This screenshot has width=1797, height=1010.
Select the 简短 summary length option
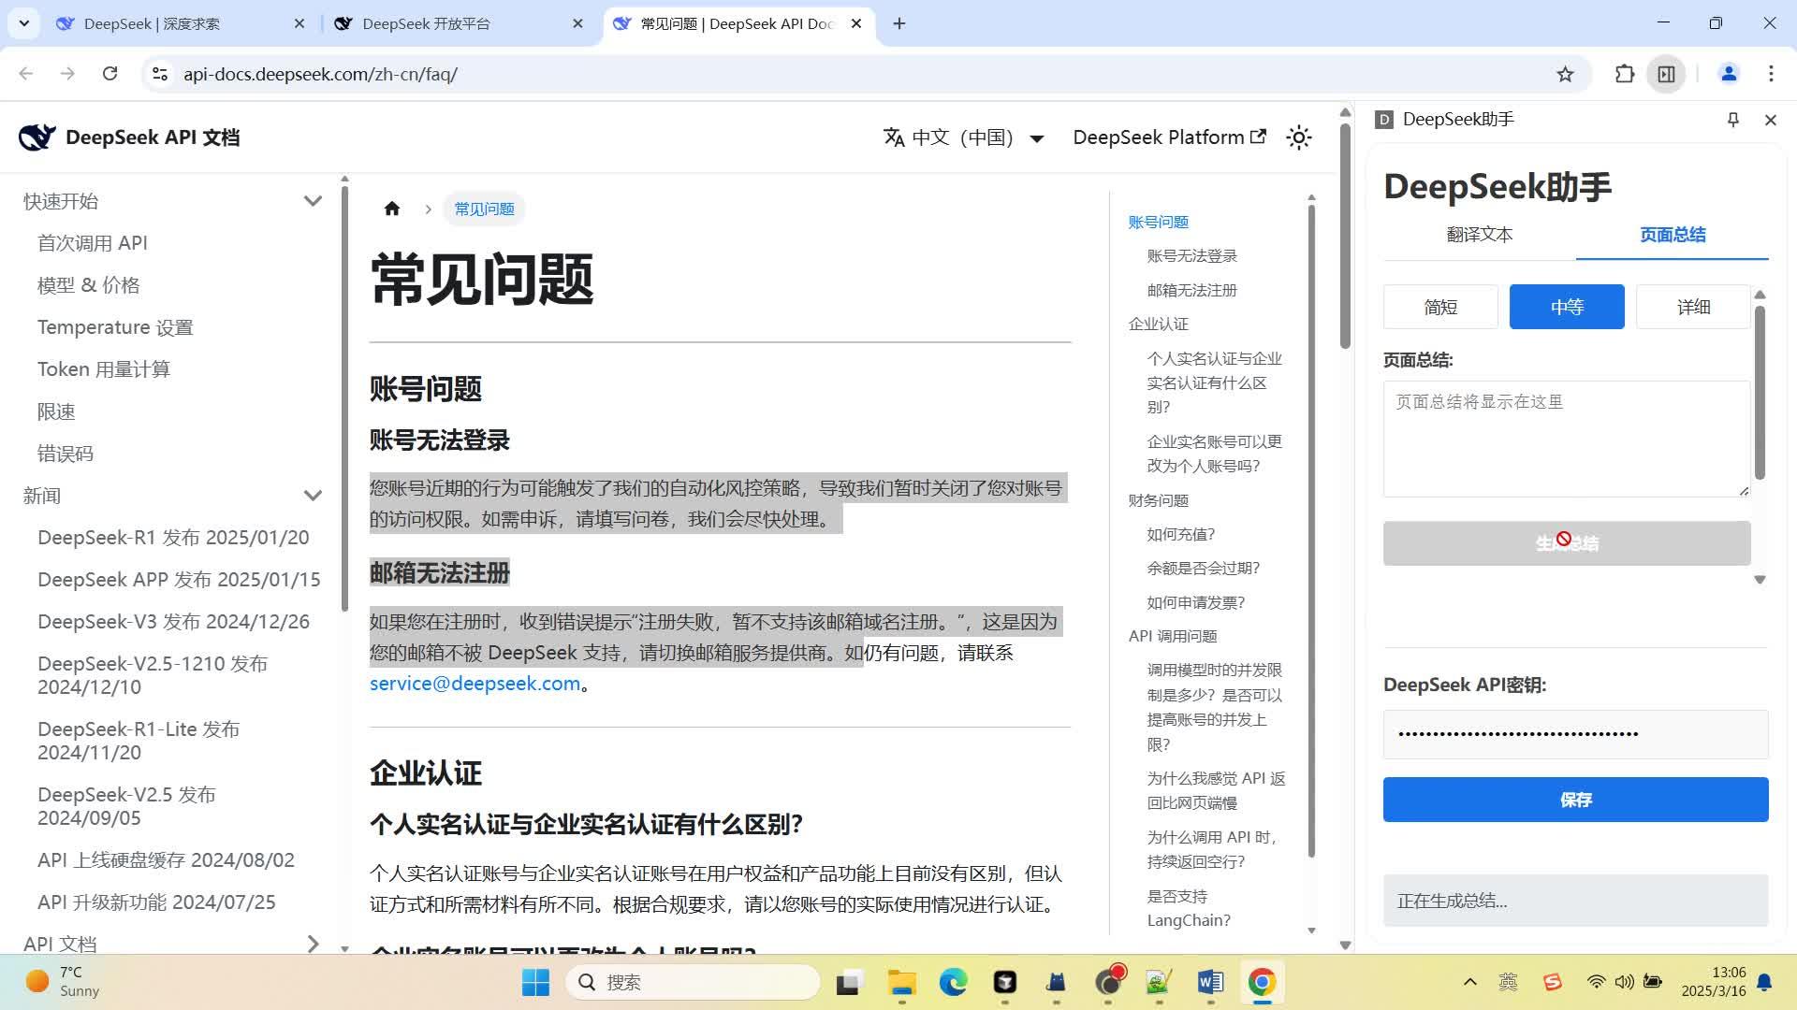pos(1440,307)
